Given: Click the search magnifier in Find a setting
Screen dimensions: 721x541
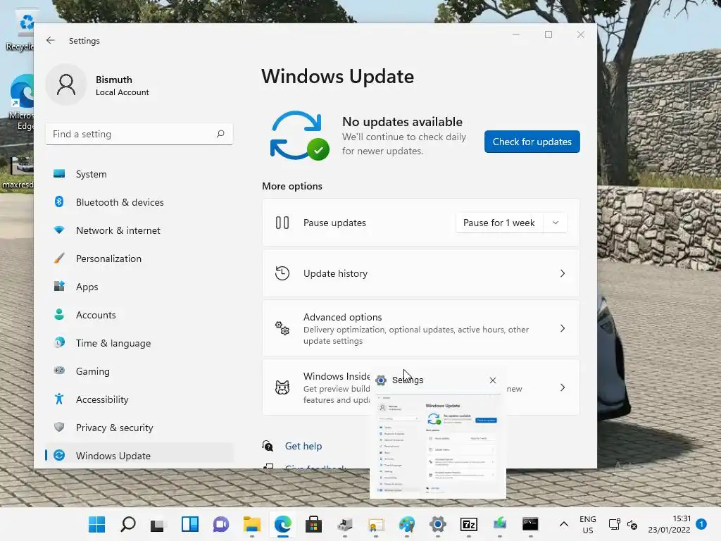Looking at the screenshot, I should click(x=220, y=134).
